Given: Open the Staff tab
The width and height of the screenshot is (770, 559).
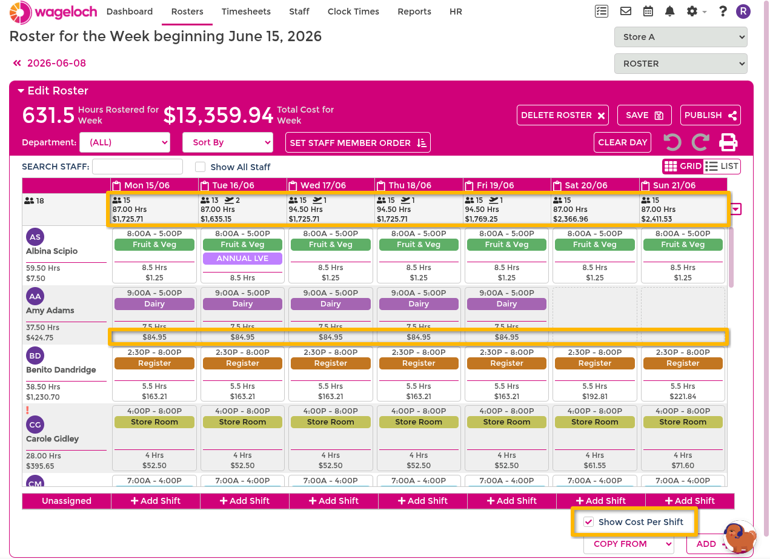Looking at the screenshot, I should click(x=299, y=12).
